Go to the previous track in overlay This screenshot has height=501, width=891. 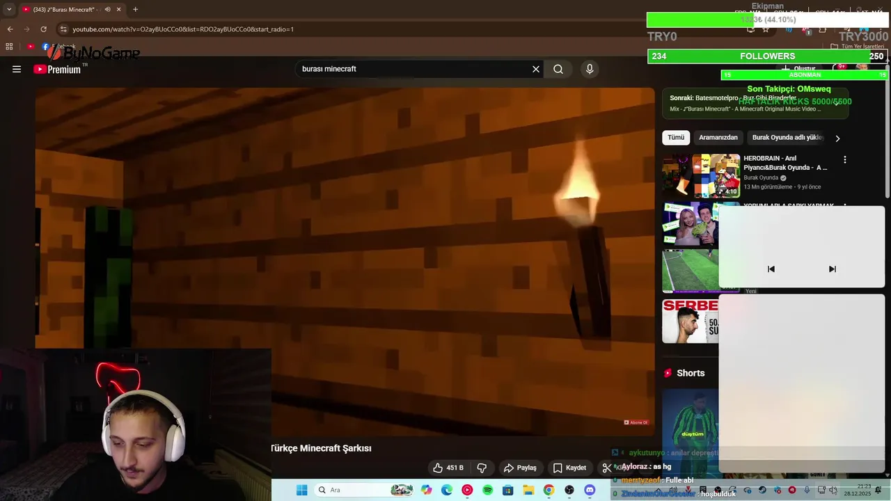click(771, 269)
